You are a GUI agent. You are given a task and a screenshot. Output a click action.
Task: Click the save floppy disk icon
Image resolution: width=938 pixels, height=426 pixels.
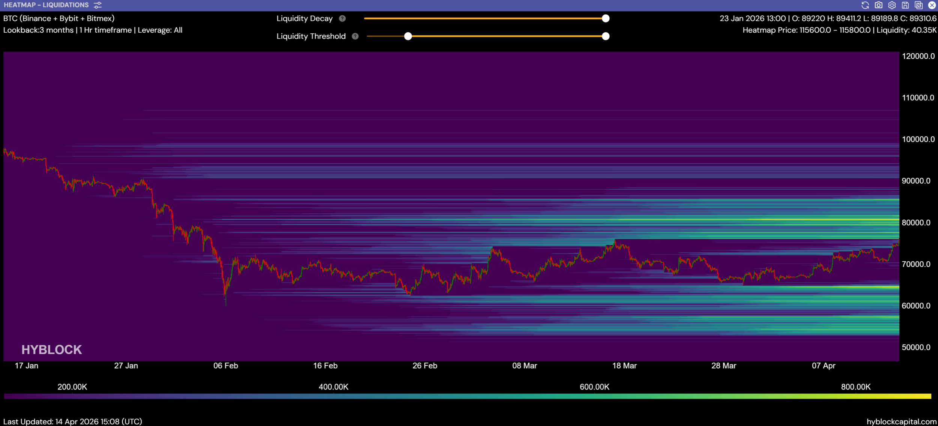pos(905,5)
